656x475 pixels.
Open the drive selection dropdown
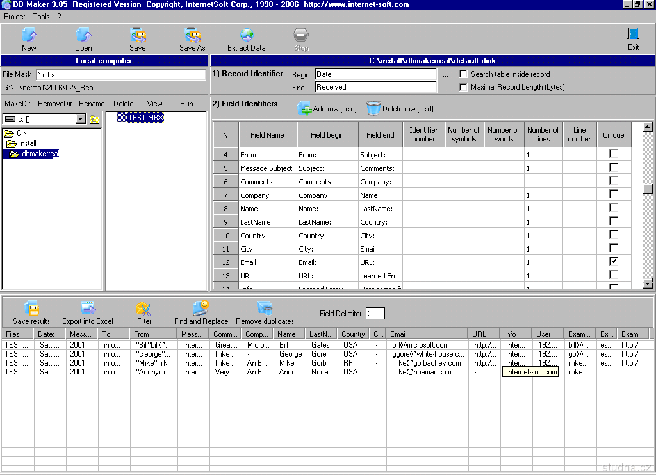[x=80, y=119]
